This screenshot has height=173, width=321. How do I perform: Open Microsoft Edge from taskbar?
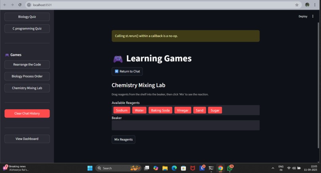tap(174, 168)
